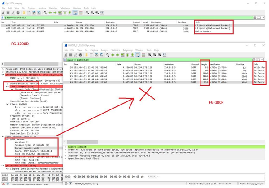Close capture X icon in FG100F toolbar

click(x=96, y=55)
